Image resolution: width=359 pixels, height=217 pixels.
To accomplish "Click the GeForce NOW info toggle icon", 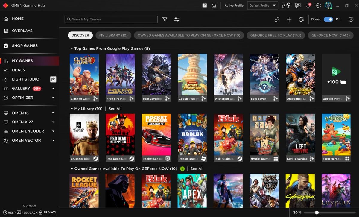I will coord(182,169).
